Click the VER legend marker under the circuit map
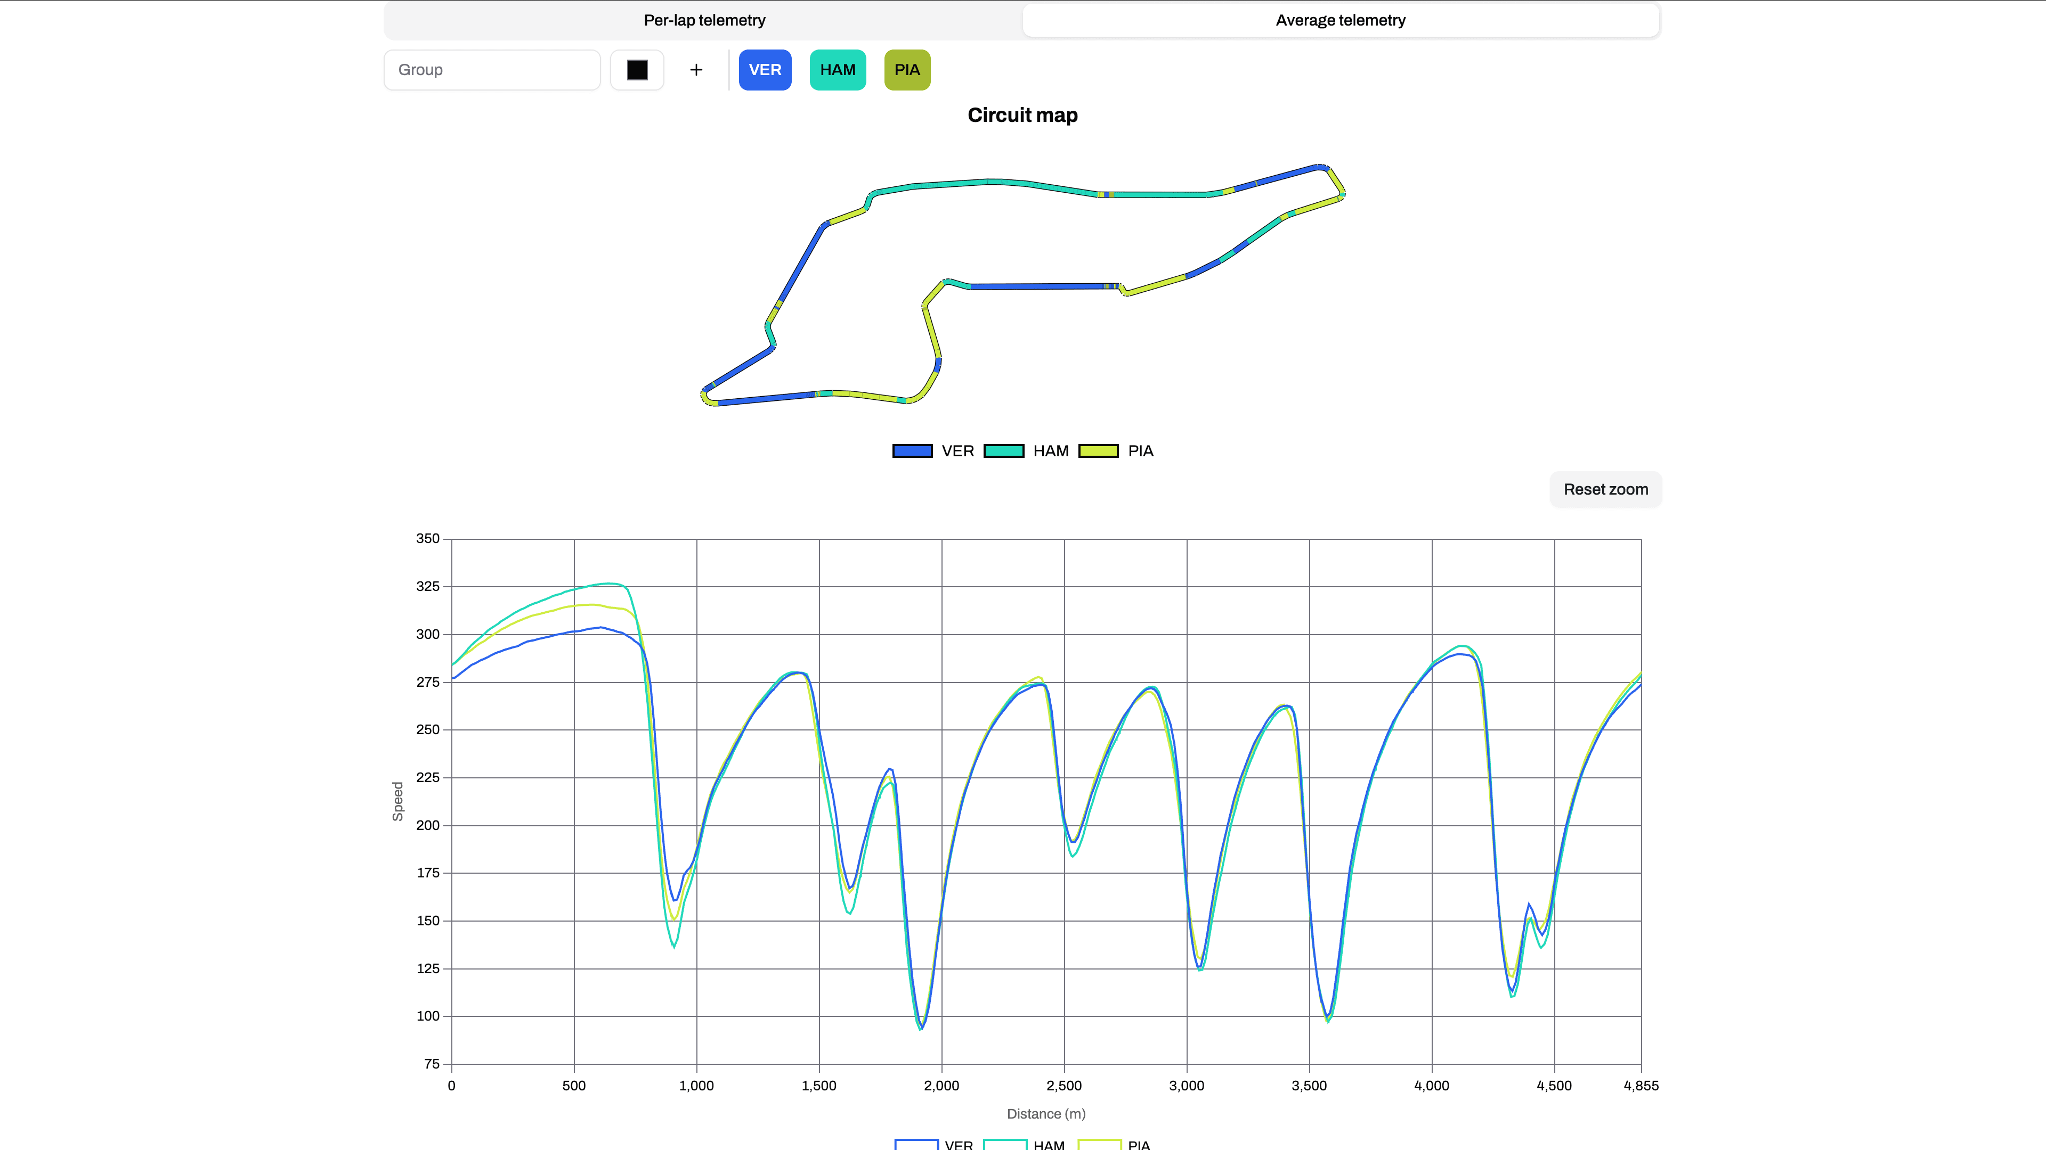Viewport: 2046px width, 1150px height. pos(912,450)
